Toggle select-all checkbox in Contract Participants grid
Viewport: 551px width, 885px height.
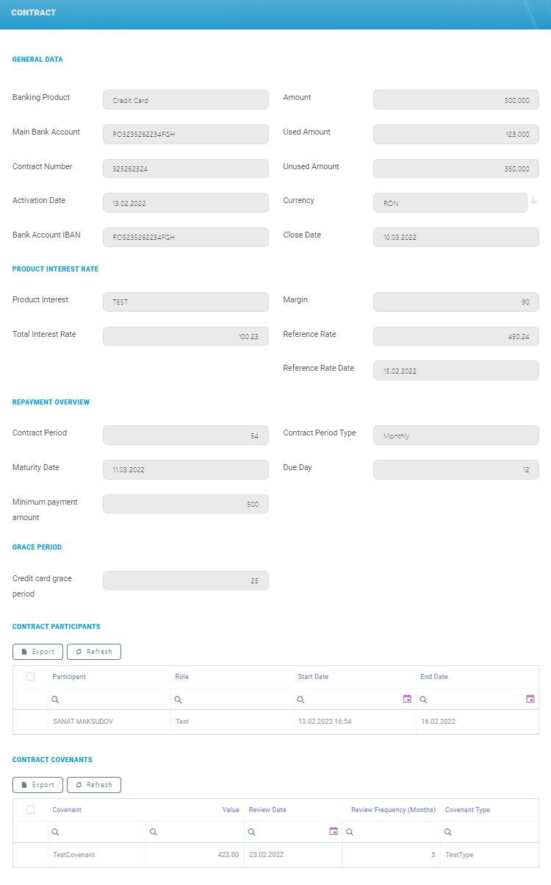click(30, 677)
